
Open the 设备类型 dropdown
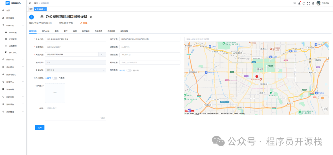(x=76, y=70)
